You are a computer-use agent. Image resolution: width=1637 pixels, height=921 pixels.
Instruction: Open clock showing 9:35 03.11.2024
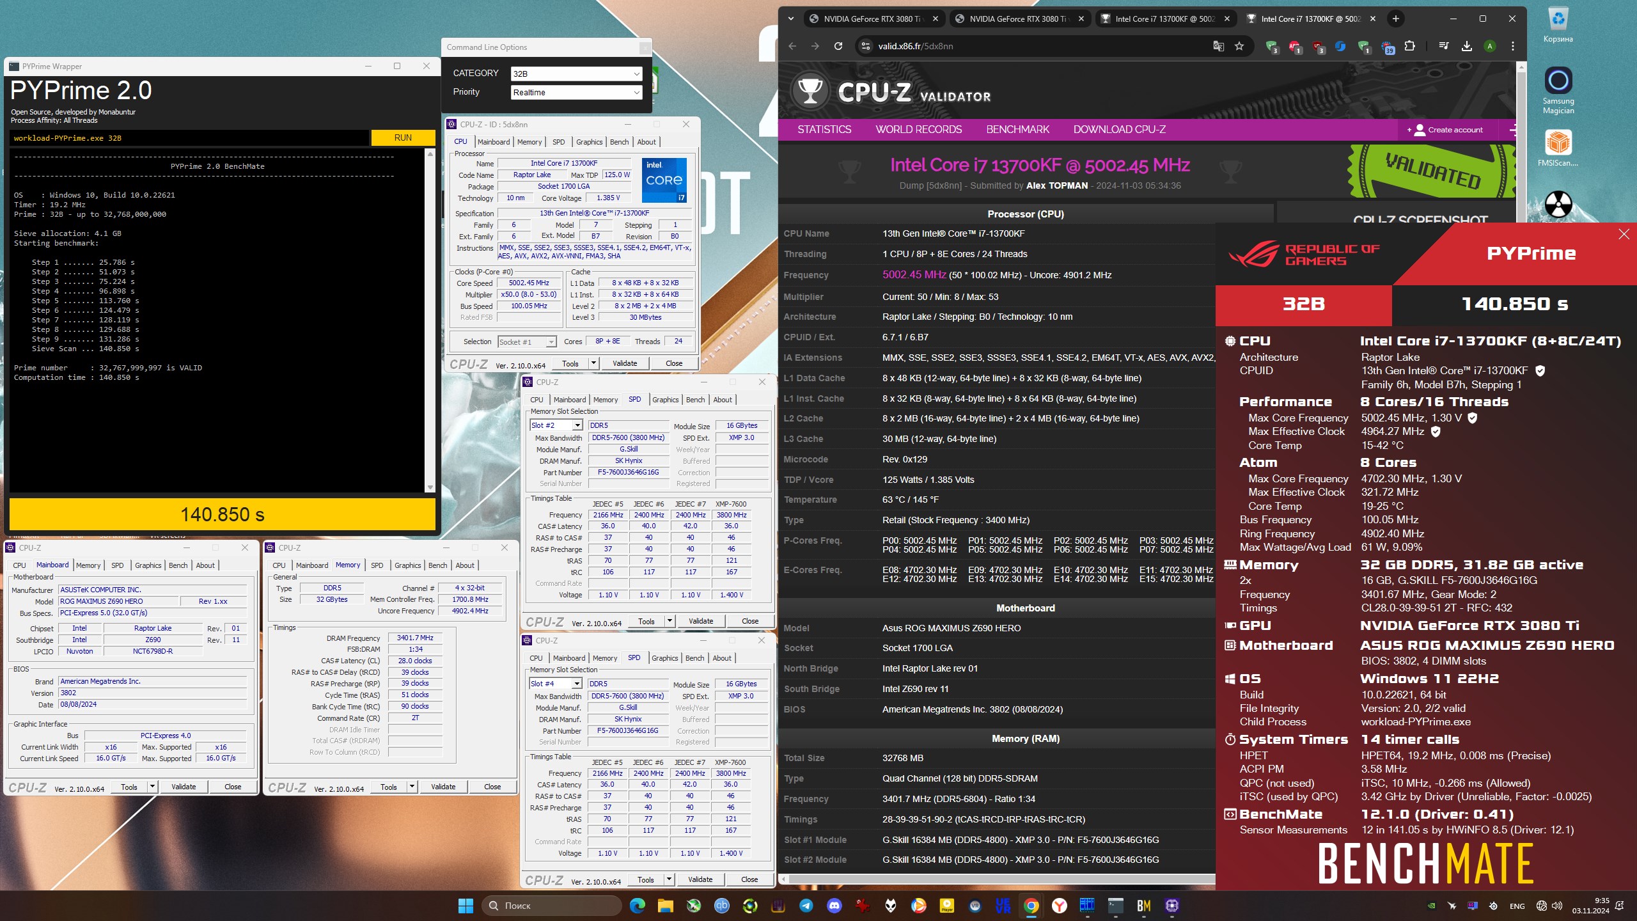(x=1590, y=906)
